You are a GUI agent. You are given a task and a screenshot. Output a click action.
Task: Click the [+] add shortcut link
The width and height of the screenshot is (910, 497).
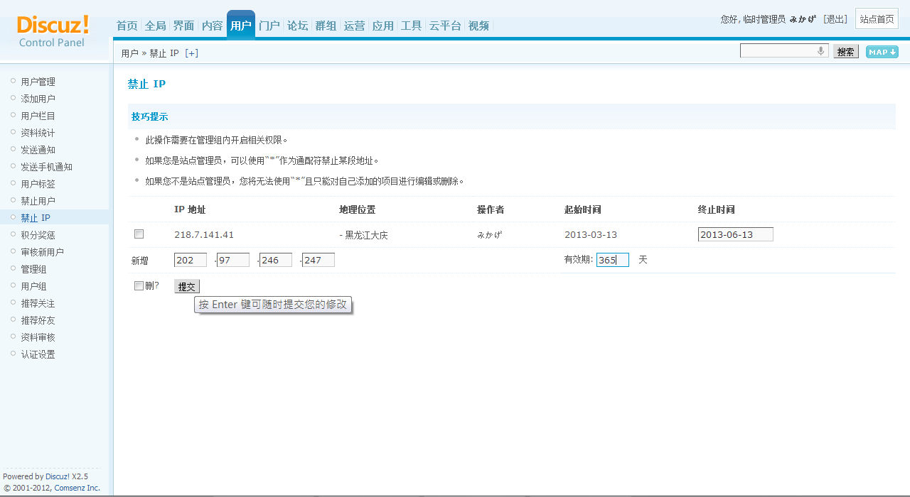point(191,53)
